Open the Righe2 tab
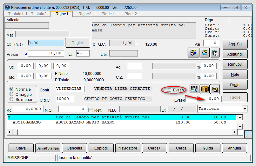256x166 pixels. coord(85,14)
